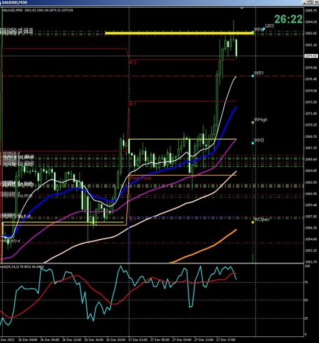Maximize the XAUUSD,M30 chart window
This screenshot has width=319, height=343.
[x=311, y=2]
